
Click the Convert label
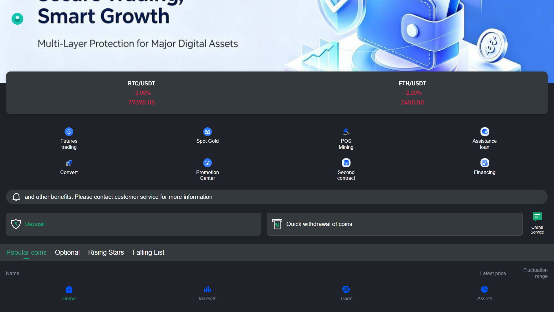click(69, 172)
